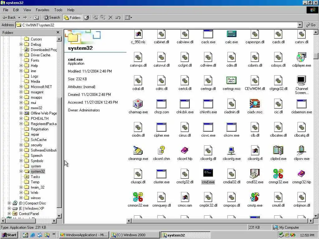Click the History toolbar icon
The image size is (319, 239).
tap(87, 17)
